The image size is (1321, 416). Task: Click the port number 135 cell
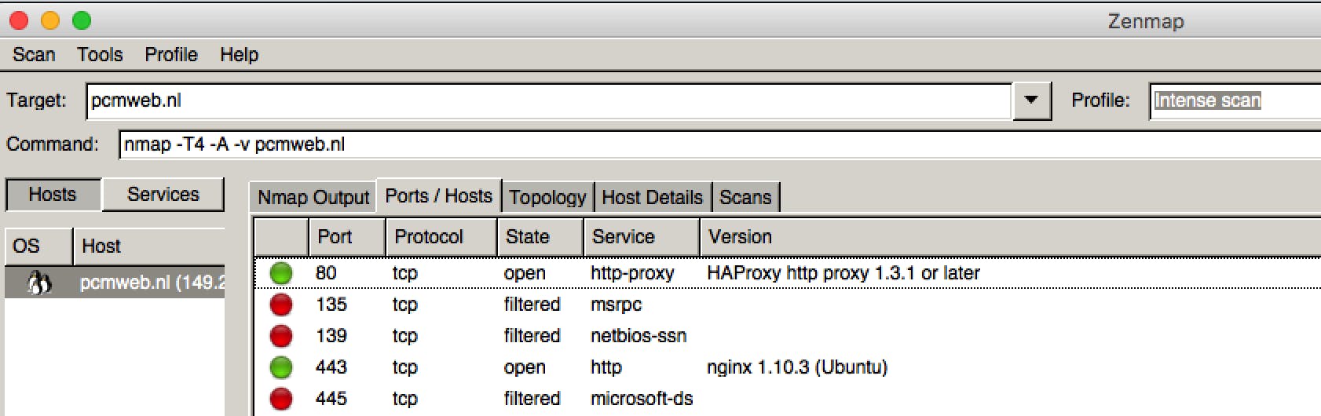pyautogui.click(x=331, y=305)
